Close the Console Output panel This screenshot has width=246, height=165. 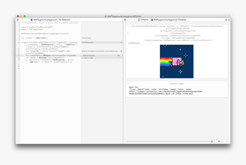click(128, 84)
